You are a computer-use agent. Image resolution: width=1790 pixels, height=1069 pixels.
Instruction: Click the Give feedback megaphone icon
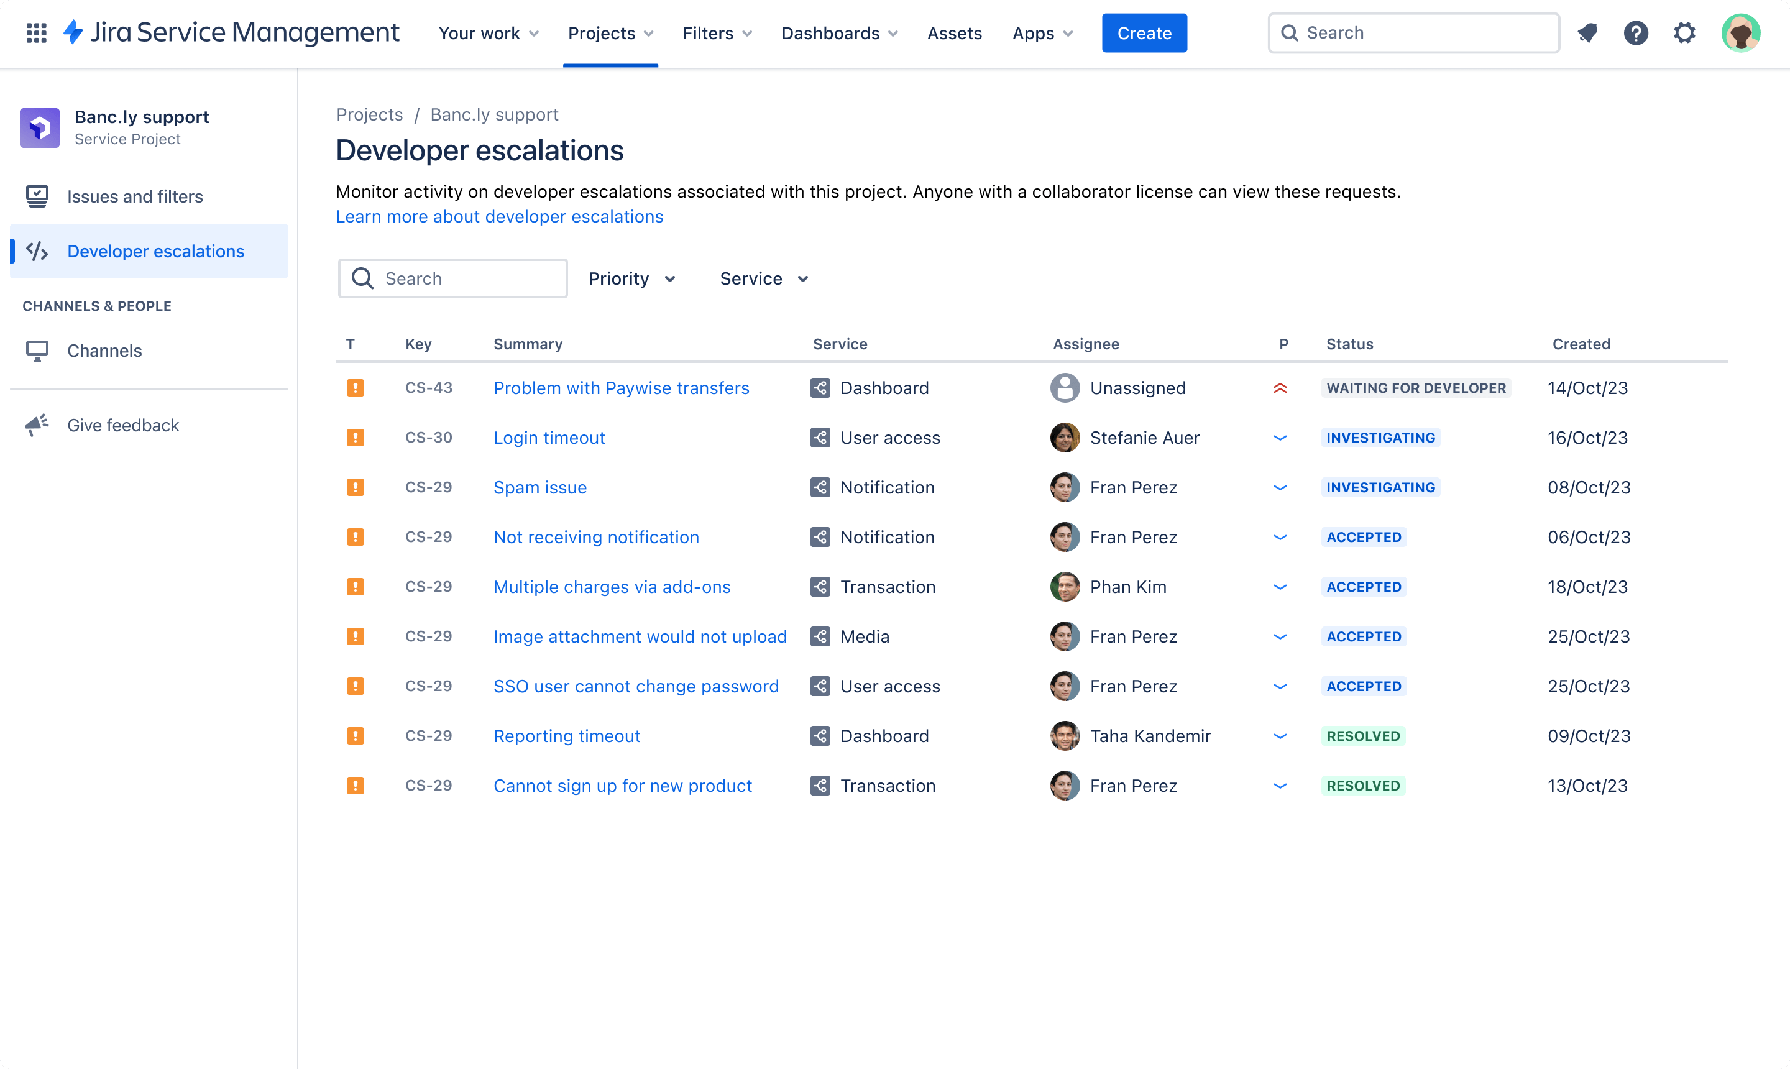(x=38, y=424)
